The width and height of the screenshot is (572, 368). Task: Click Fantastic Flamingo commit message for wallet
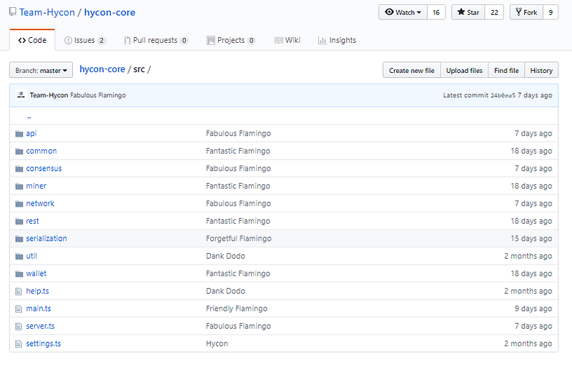click(238, 274)
